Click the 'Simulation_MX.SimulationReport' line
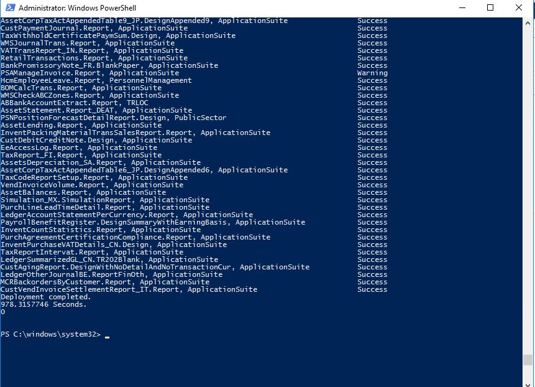 [105, 200]
